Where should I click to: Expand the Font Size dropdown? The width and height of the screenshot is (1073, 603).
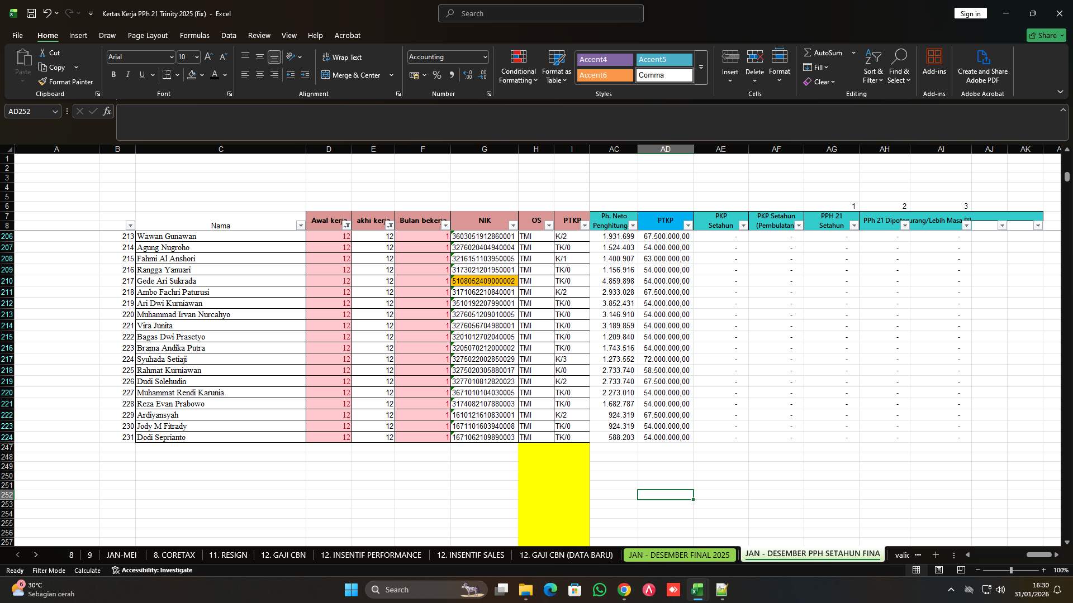click(x=196, y=56)
